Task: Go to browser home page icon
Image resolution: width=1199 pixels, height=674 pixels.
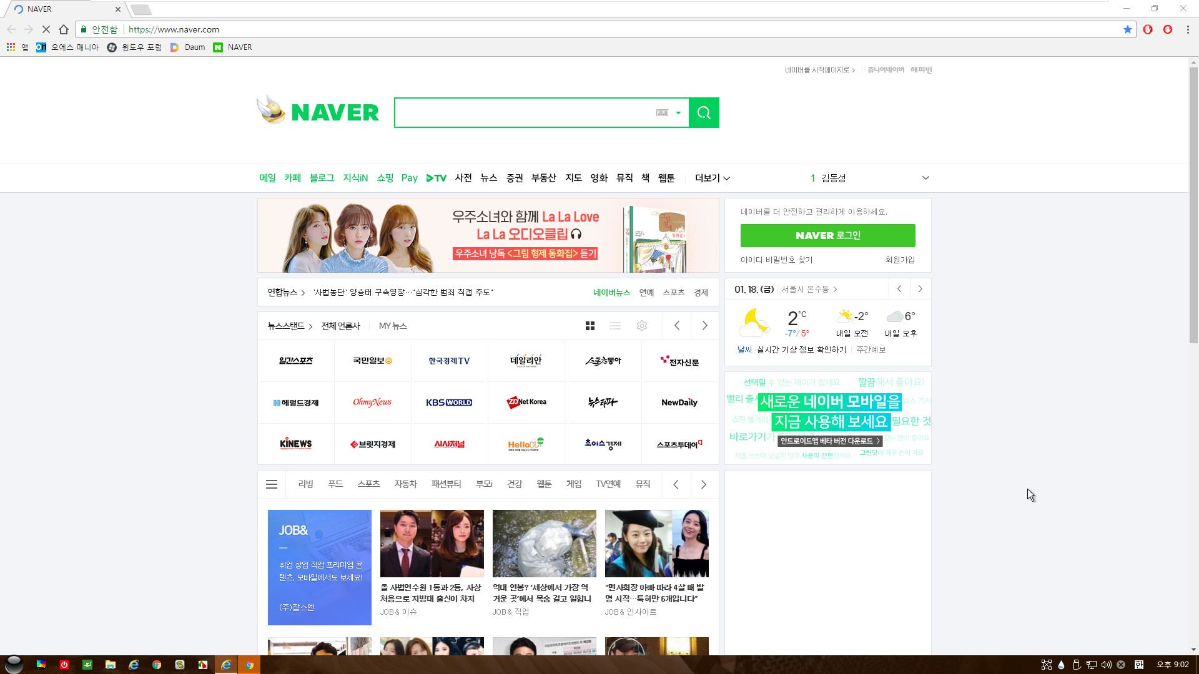Action: 64,29
